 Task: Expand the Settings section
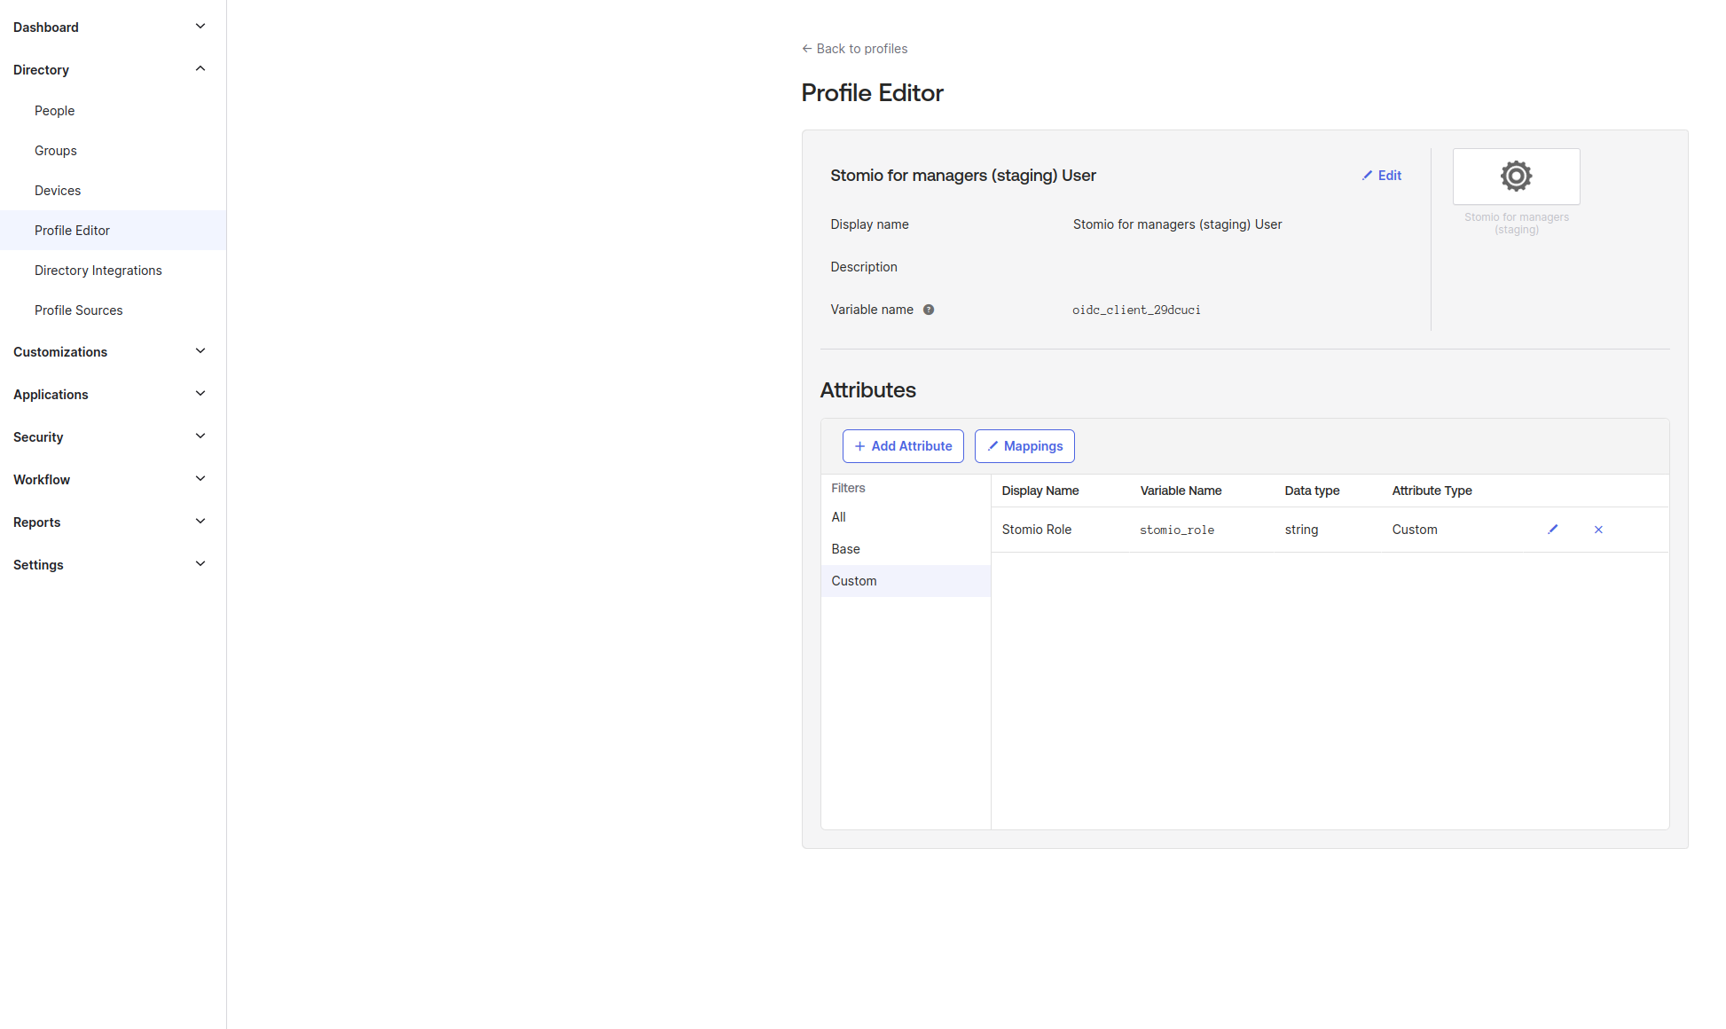coord(200,564)
